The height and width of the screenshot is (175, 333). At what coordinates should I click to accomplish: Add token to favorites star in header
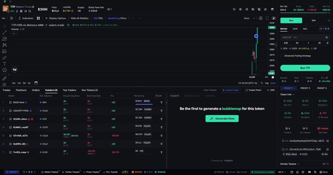[266, 9]
